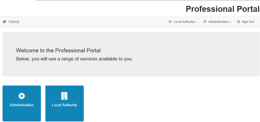Click the power icon next to Sign Out
Screen dimensions: 260x122
point(239,22)
